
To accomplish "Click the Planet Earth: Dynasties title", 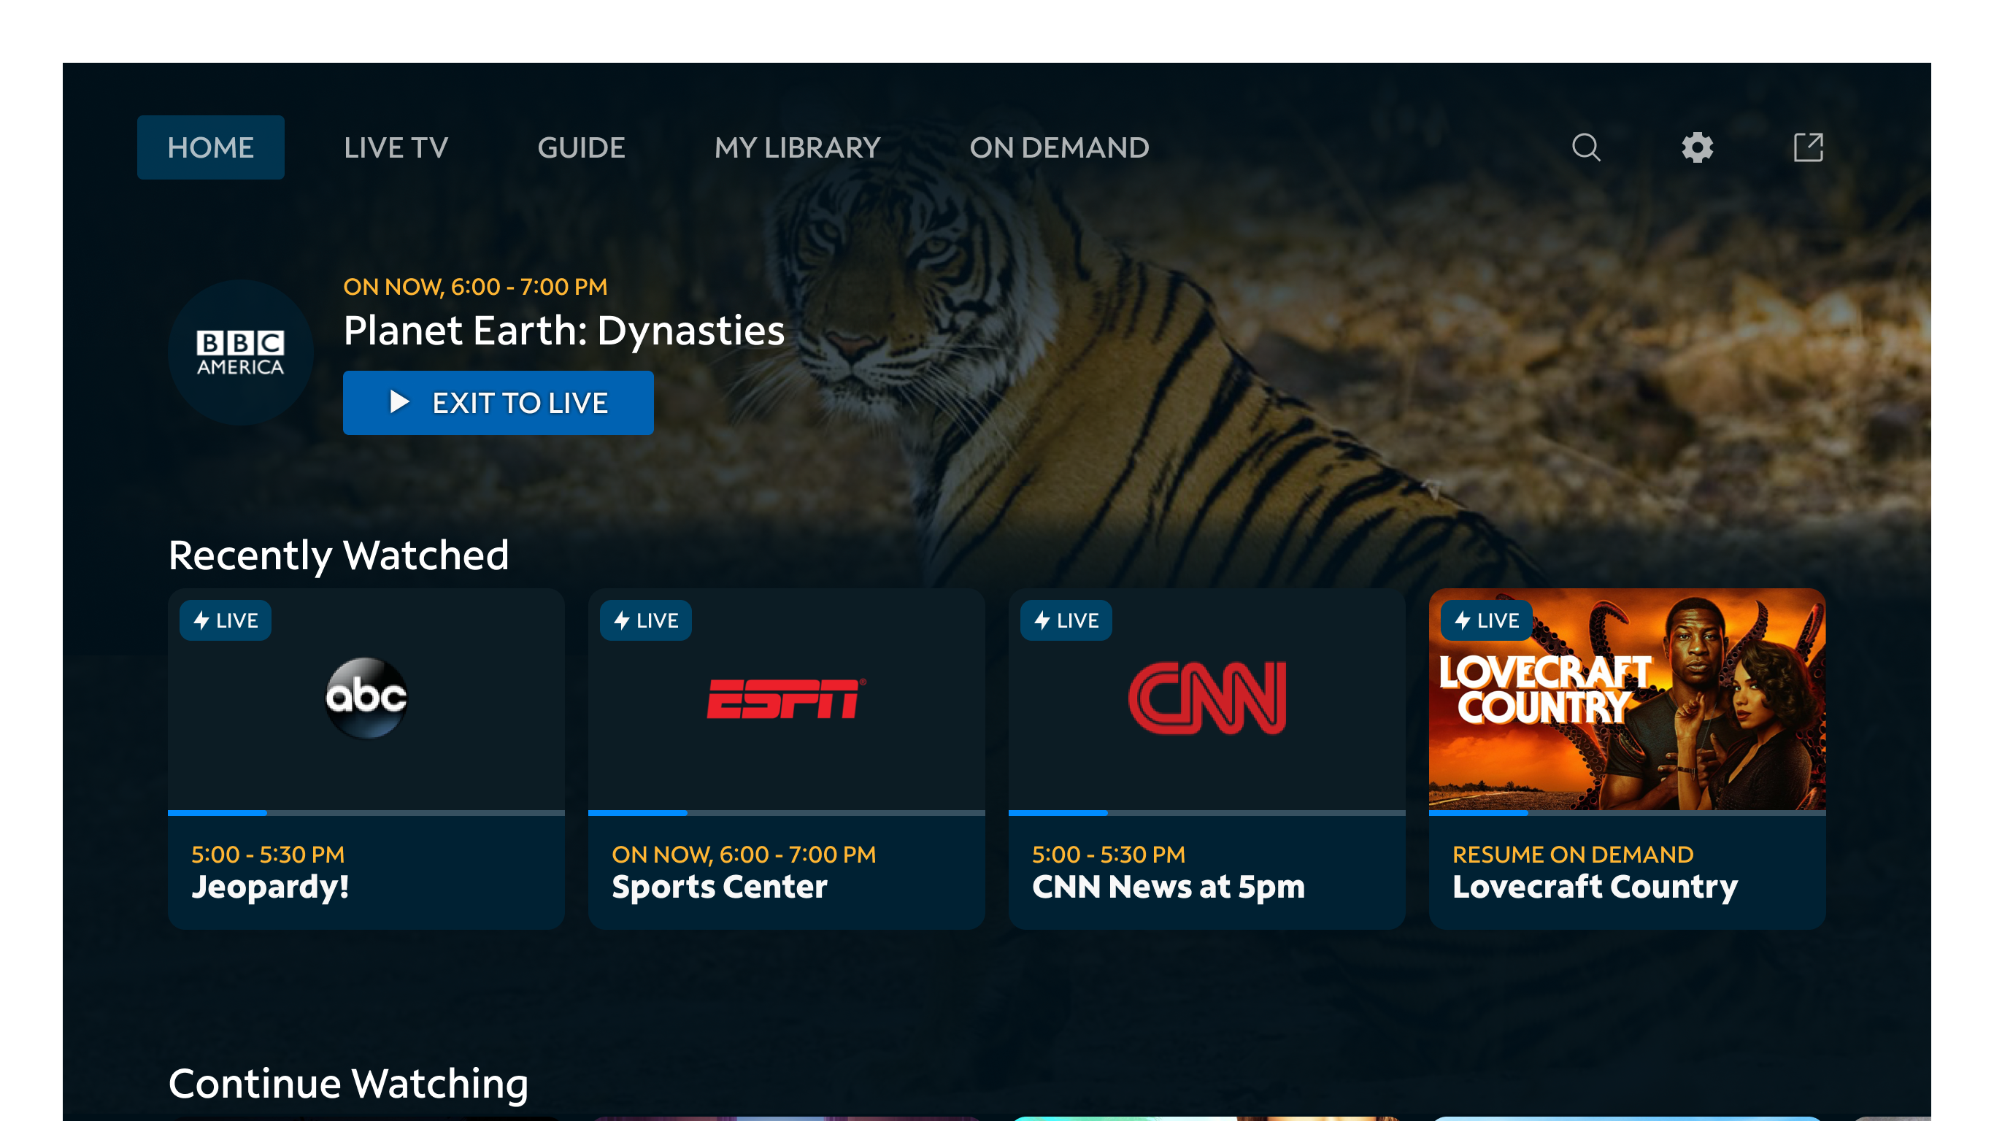I will (564, 331).
